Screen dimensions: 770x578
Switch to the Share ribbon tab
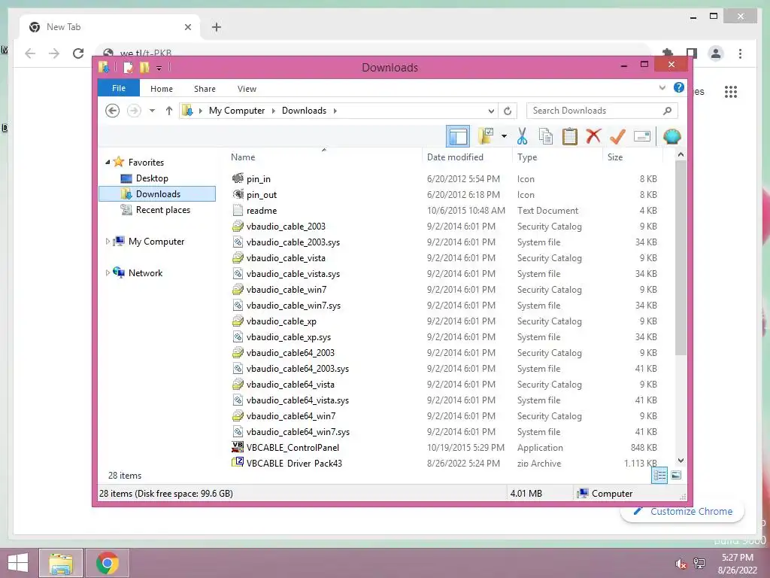pos(205,89)
